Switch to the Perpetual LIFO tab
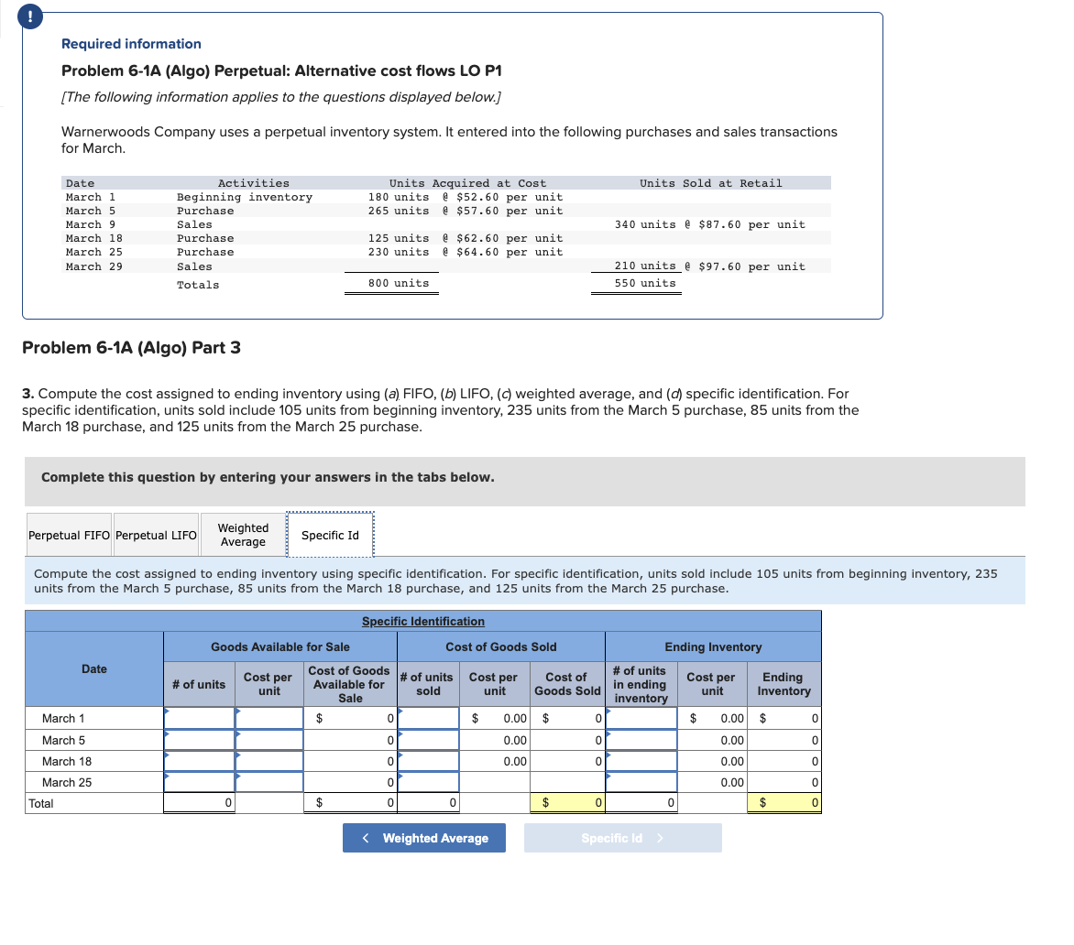This screenshot has width=1074, height=945. coord(155,534)
